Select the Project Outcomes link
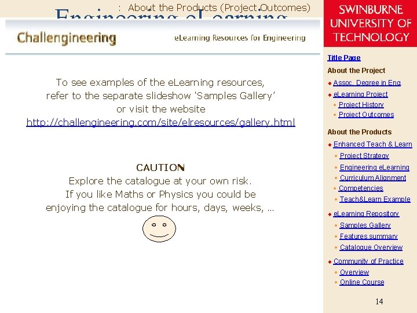417x313 pixels. tap(366, 115)
